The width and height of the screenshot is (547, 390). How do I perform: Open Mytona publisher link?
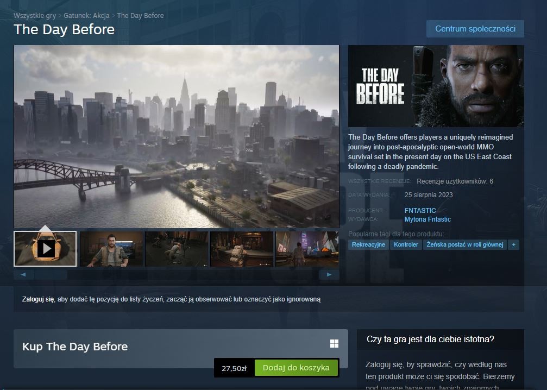point(414,219)
